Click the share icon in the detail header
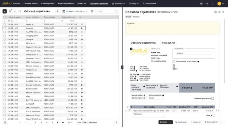Viewport: 228px width, 128px height. pyautogui.click(x=219, y=12)
